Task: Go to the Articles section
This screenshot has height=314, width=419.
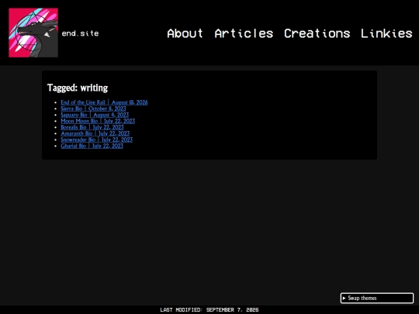Action: point(244,33)
